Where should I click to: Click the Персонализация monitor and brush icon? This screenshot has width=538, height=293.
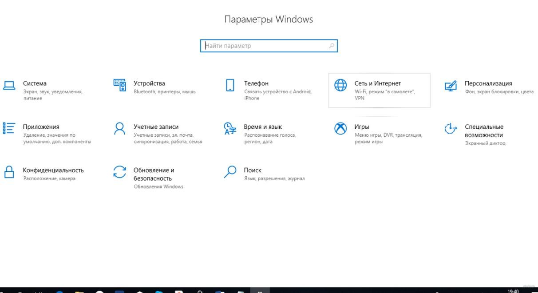pos(451,85)
